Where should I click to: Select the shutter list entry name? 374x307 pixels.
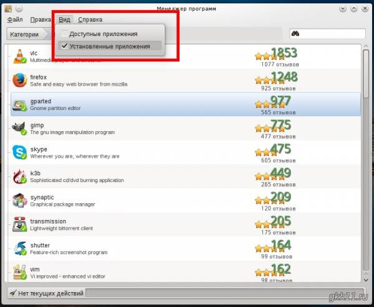(x=40, y=245)
